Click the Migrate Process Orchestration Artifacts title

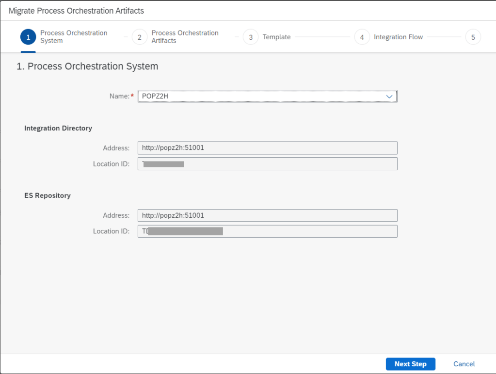[76, 11]
